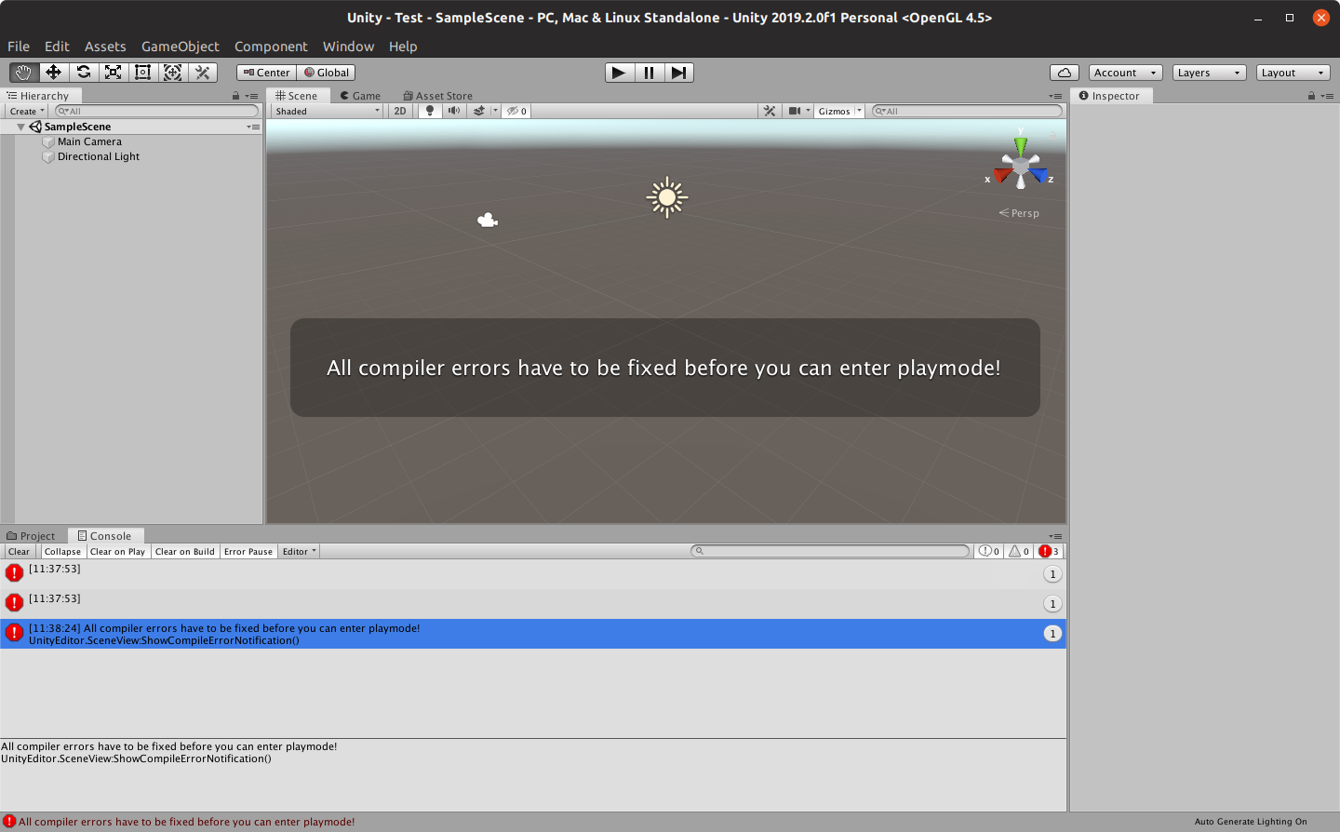Open the Layers dropdown
The width and height of the screenshot is (1340, 832).
[x=1210, y=73]
